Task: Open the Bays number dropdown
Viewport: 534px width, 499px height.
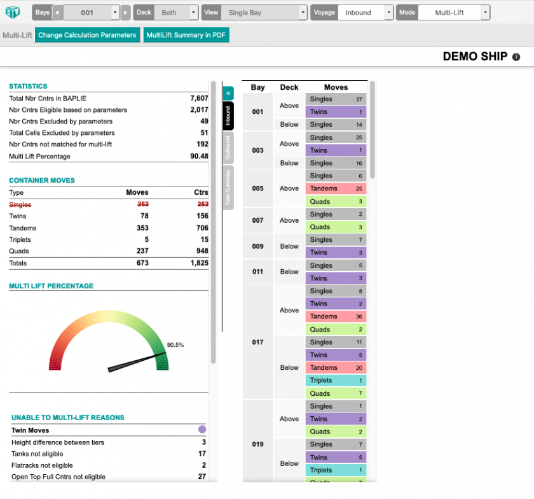Action: (x=114, y=12)
